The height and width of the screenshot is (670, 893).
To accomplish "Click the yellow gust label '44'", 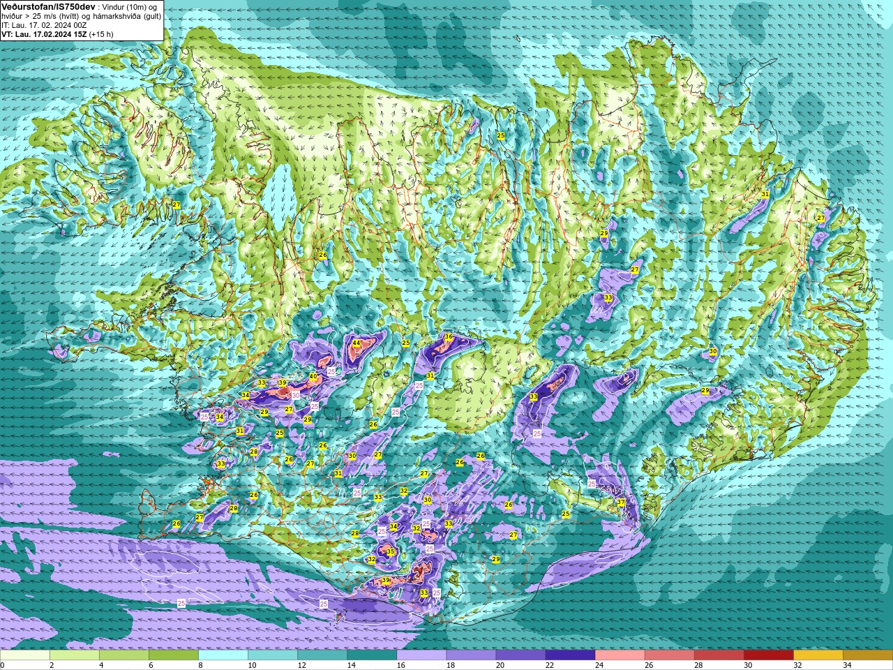I will click(x=357, y=343).
